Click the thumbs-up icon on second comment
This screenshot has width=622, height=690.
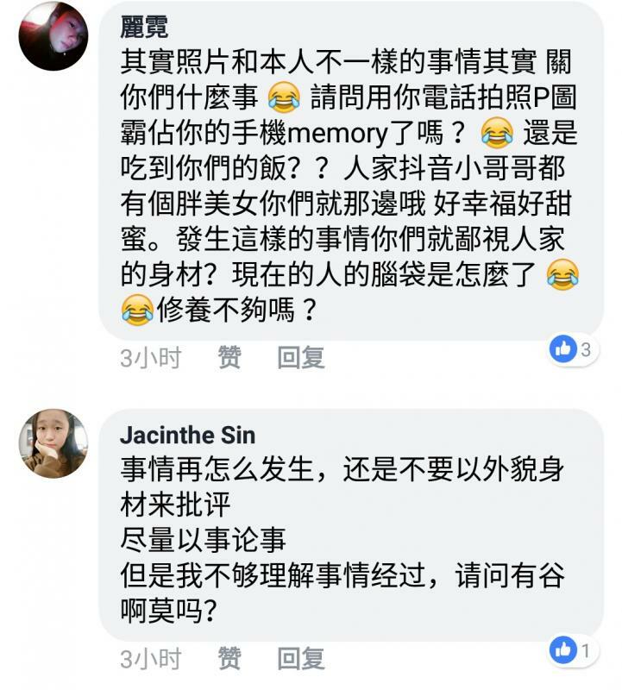coord(563,650)
